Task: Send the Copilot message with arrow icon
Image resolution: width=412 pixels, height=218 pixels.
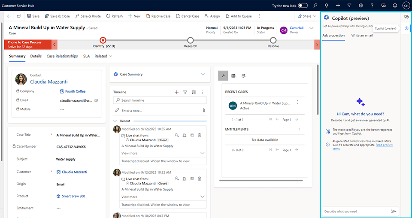Action: click(394, 211)
